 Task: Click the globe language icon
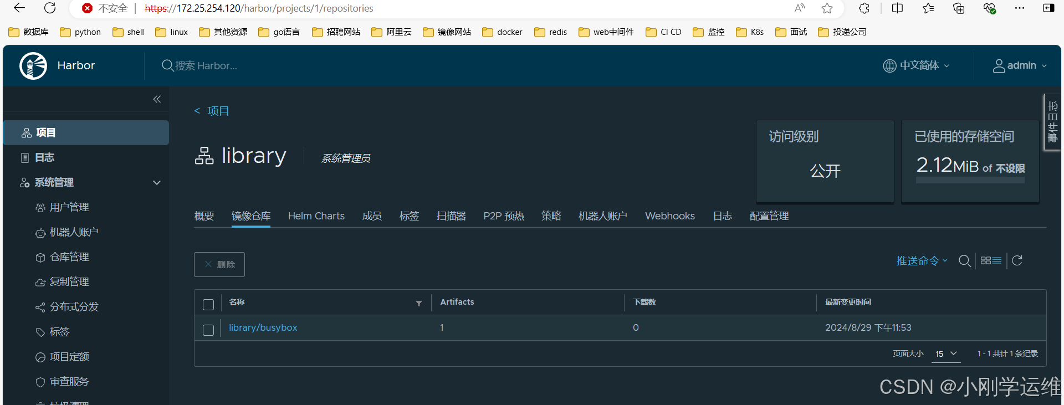coord(889,66)
